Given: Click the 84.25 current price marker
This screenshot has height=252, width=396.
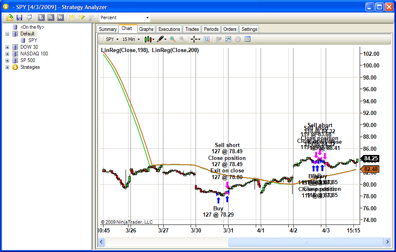Looking at the screenshot, I should [370, 159].
